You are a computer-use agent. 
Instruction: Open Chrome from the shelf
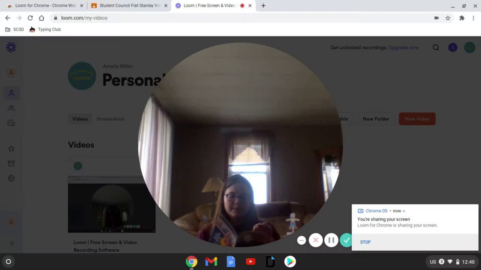point(191,262)
